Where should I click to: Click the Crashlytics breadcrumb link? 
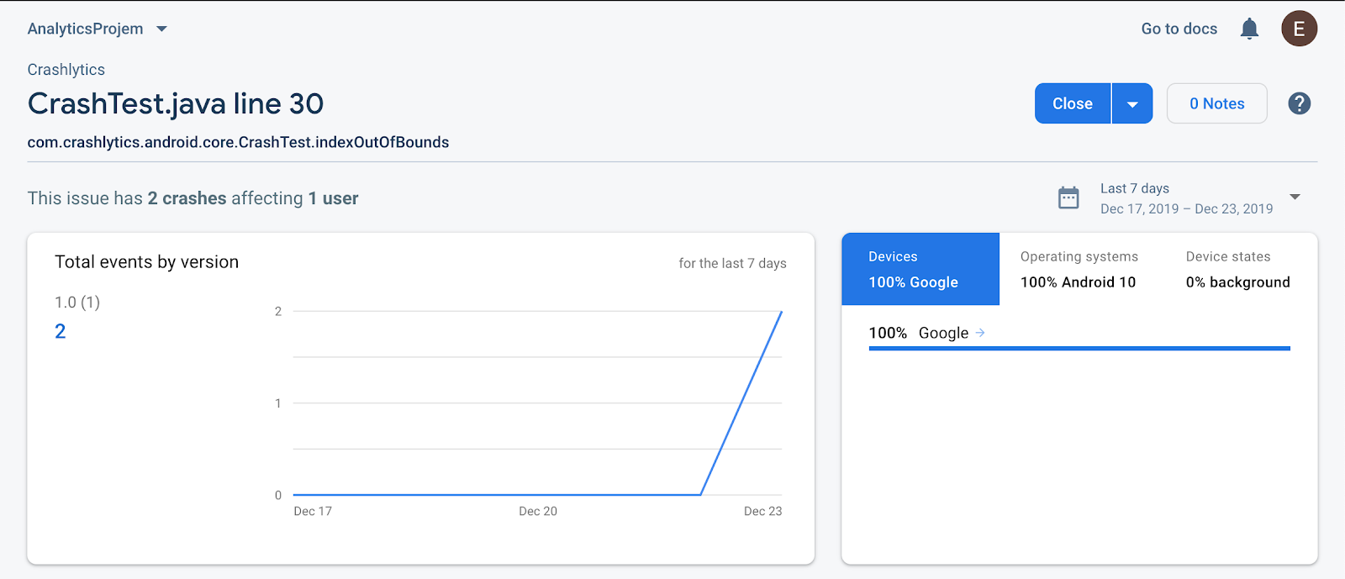click(x=66, y=70)
